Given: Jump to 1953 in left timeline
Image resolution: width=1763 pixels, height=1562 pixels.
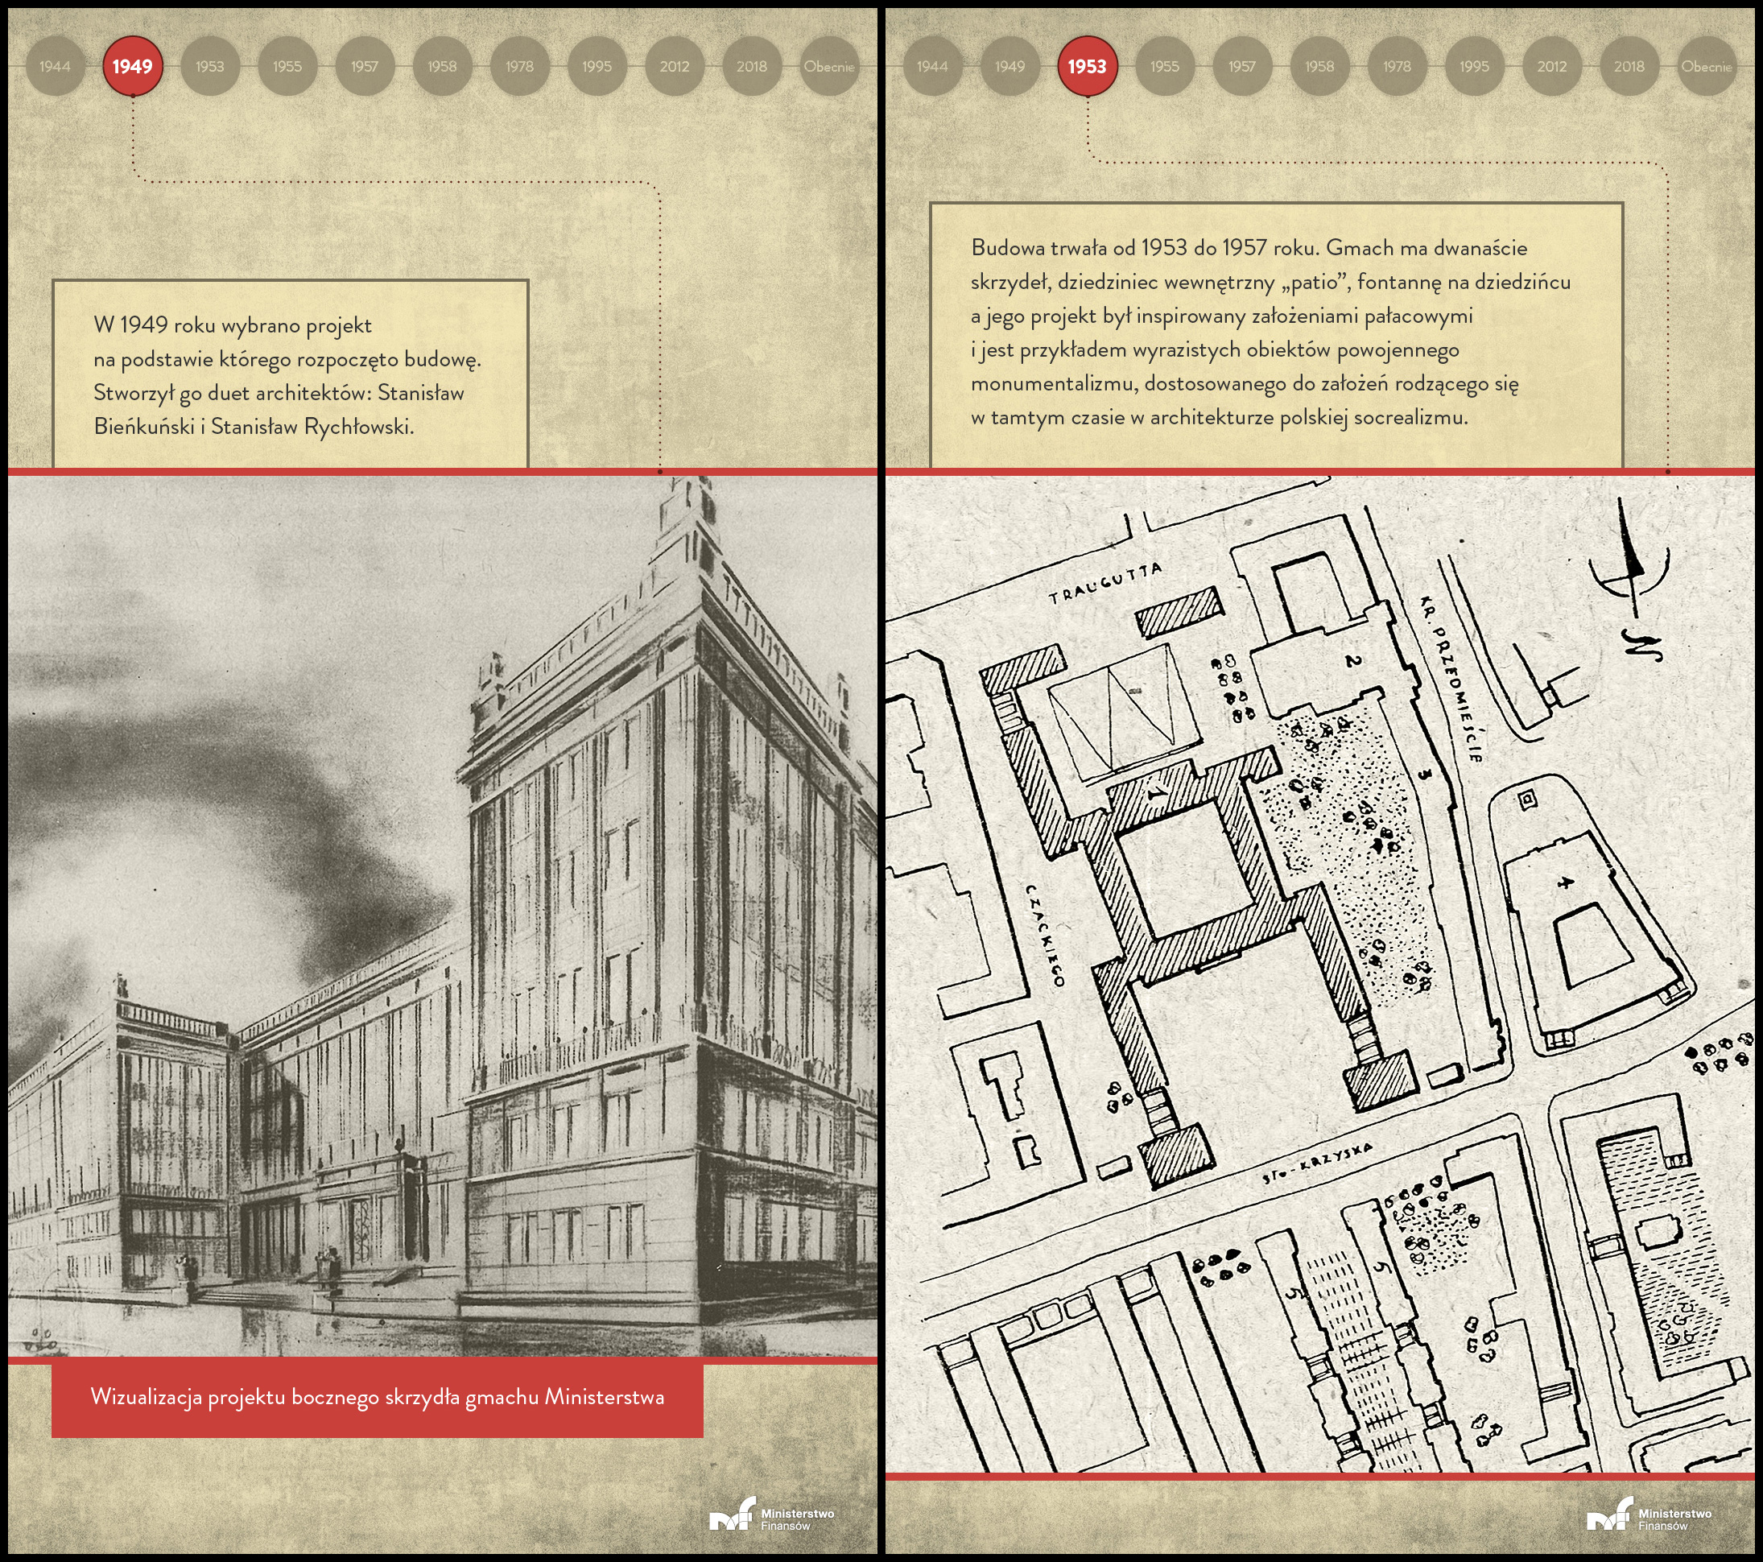Looking at the screenshot, I should (209, 66).
